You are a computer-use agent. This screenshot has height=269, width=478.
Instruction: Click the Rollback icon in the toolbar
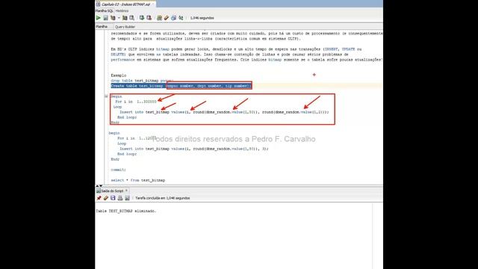click(149, 18)
